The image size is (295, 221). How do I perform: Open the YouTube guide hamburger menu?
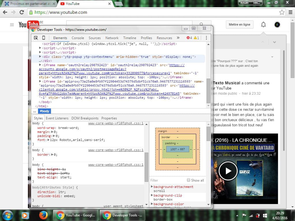(x=12, y=25)
